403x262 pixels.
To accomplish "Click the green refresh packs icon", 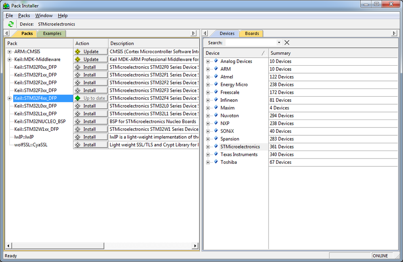I will pyautogui.click(x=10, y=24).
